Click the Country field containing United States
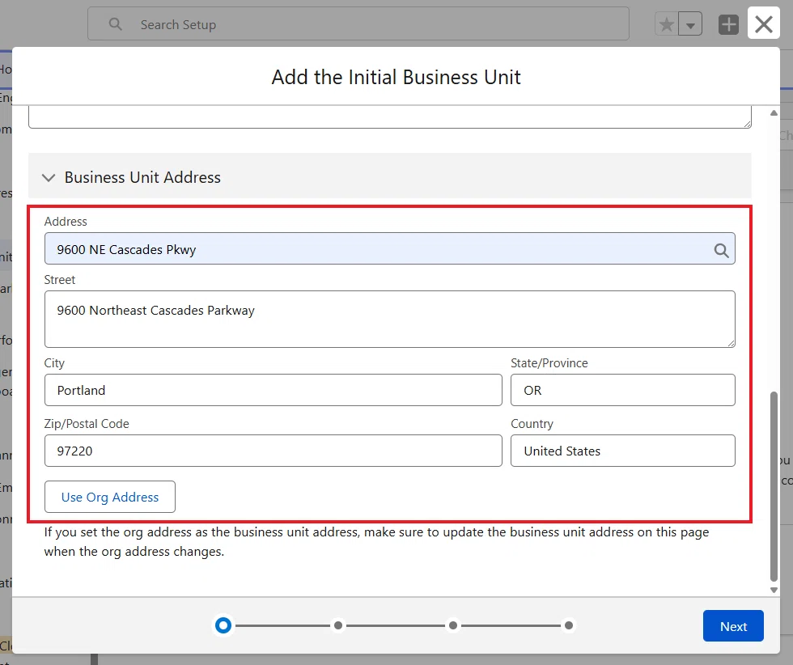 point(622,451)
